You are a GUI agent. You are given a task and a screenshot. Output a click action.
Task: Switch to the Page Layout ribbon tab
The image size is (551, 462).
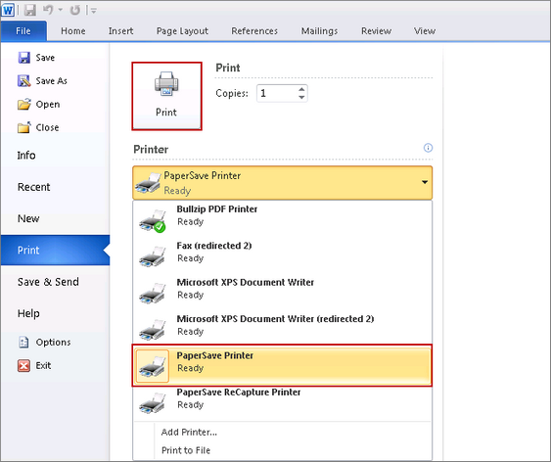(182, 31)
